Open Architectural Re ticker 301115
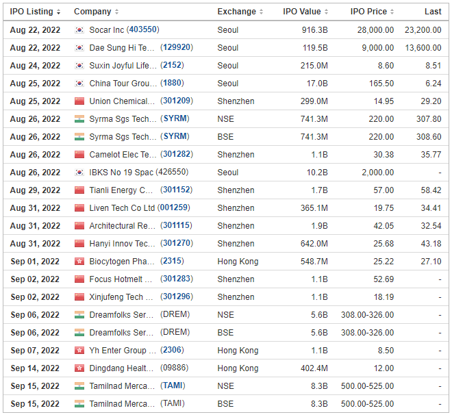 [176, 225]
